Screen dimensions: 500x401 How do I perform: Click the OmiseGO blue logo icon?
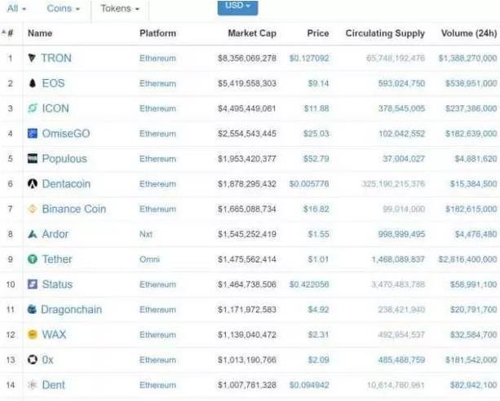pos(32,133)
